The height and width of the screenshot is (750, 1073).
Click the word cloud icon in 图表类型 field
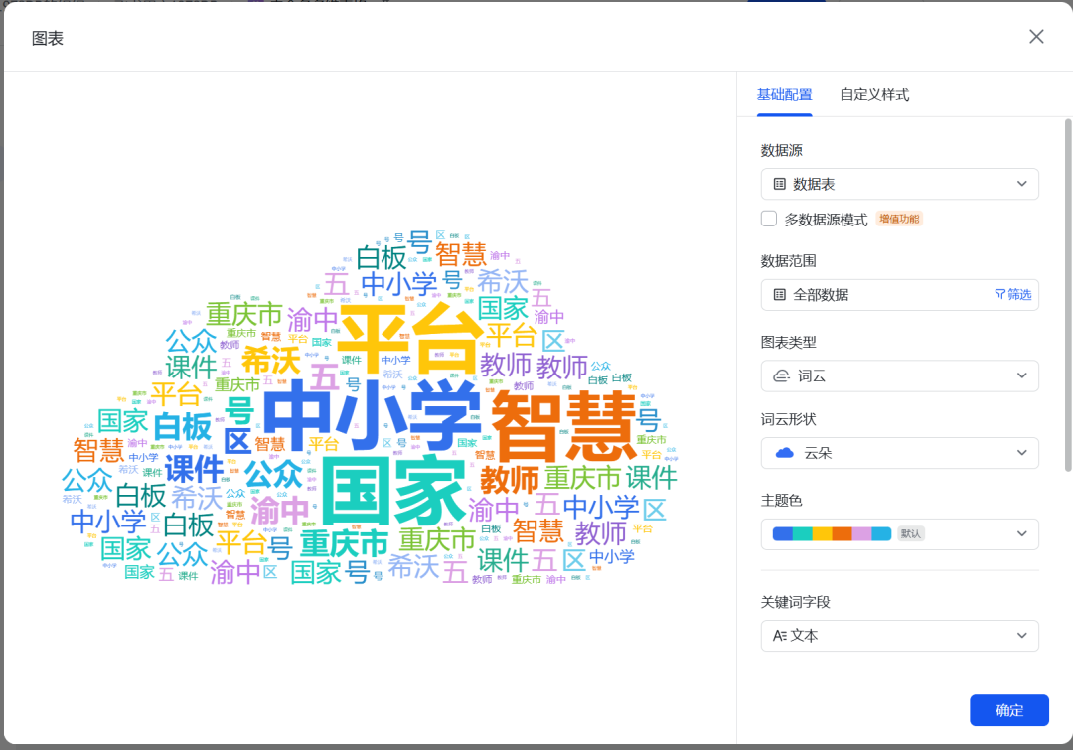781,375
